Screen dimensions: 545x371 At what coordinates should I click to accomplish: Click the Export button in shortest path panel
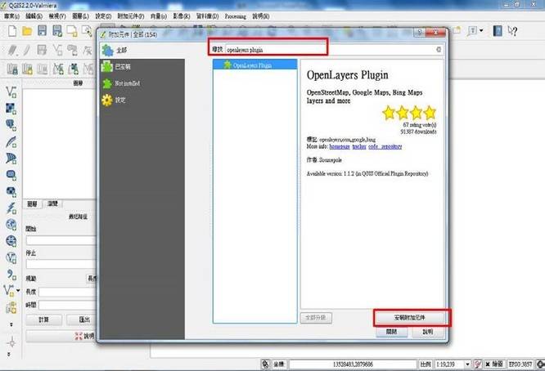tap(81, 320)
